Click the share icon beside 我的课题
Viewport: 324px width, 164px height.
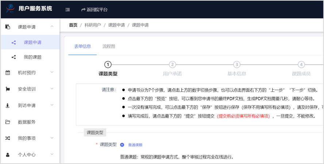(x=14, y=57)
